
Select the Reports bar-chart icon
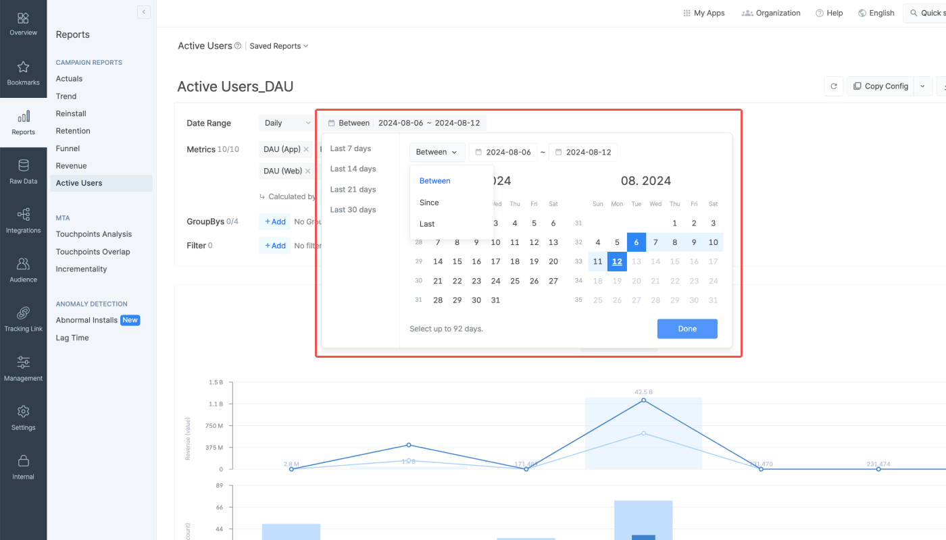[x=23, y=116]
